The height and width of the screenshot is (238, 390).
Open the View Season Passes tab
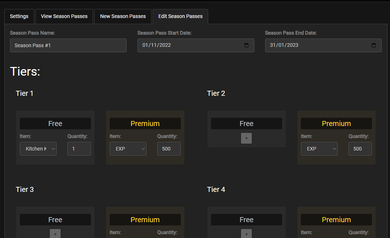tap(64, 17)
